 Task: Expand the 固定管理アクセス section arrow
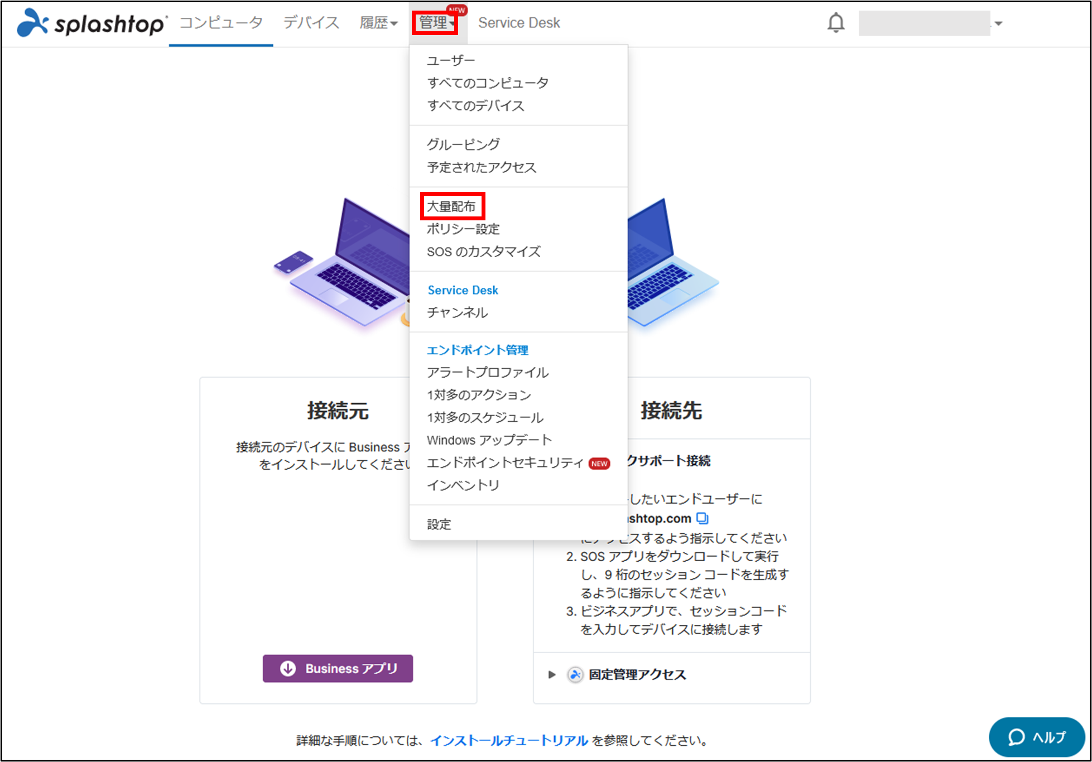point(552,674)
